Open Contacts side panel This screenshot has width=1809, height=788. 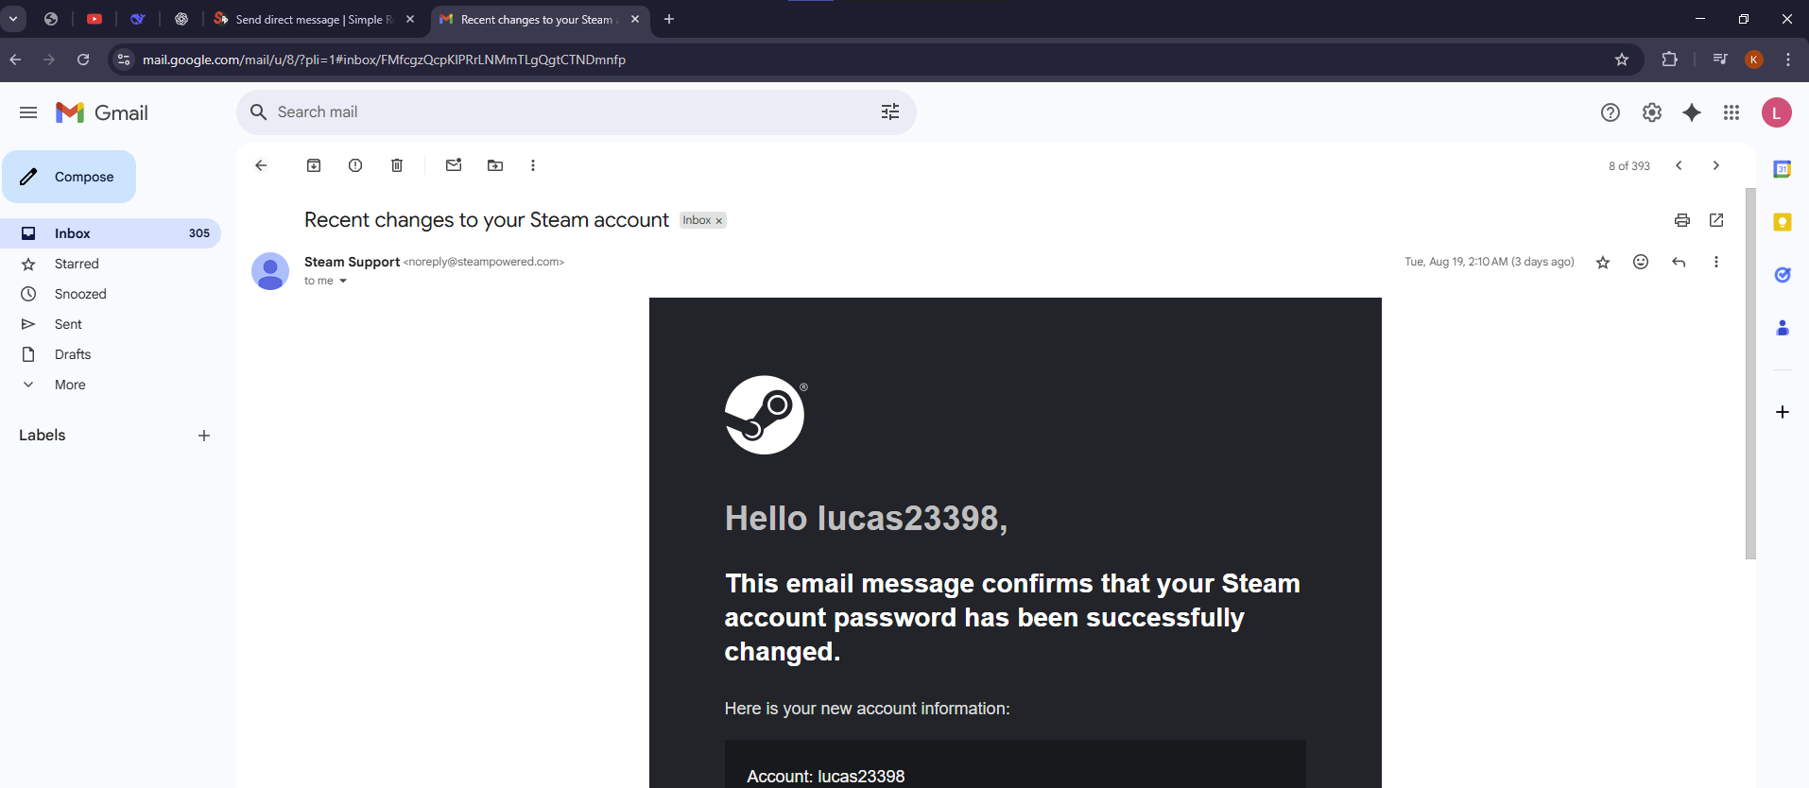click(x=1783, y=328)
